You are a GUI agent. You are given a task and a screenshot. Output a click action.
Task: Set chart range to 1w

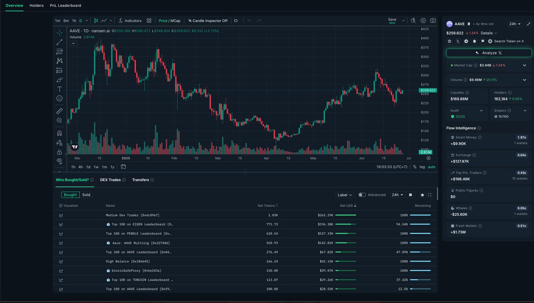pos(96,167)
